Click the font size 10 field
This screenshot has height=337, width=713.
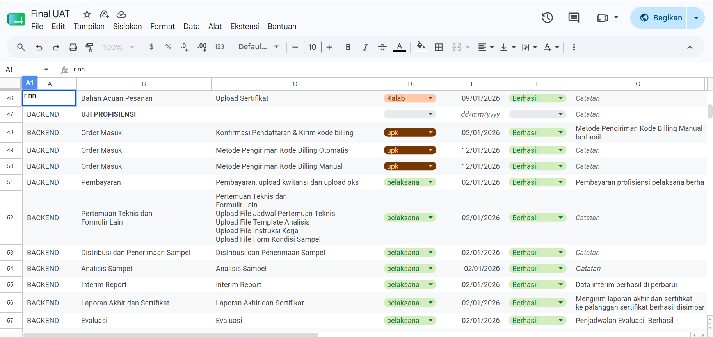click(x=312, y=47)
